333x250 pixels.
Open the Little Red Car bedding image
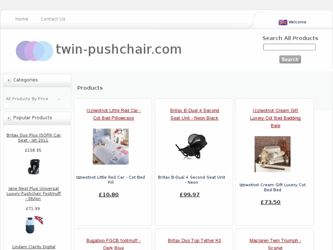111,146
